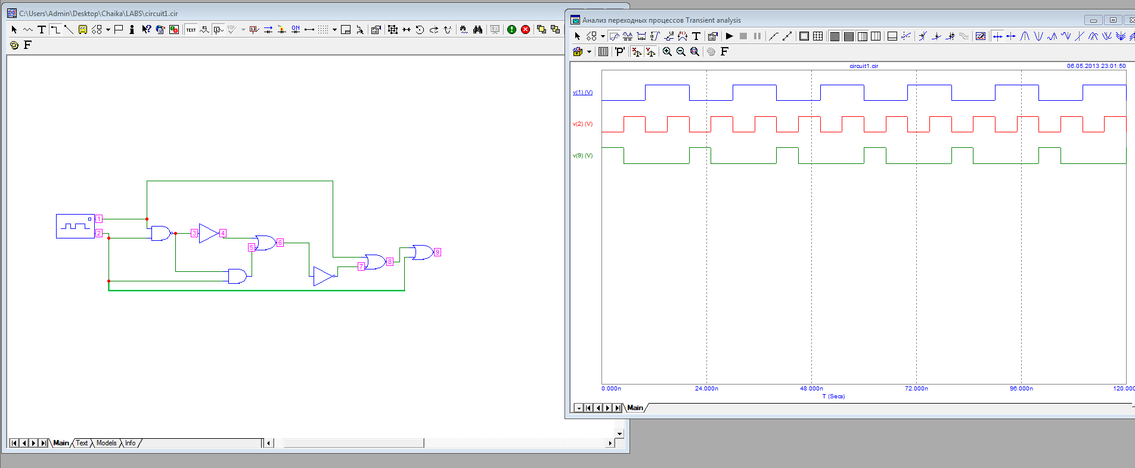Screen dimensions: 1135x468
Task: Go to last tab using schematic tab navigator
Action: point(43,443)
